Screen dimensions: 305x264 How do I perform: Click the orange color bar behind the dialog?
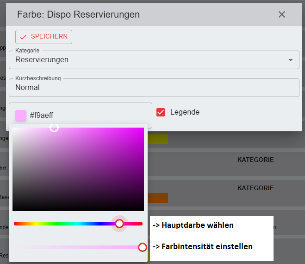[x=158, y=198]
